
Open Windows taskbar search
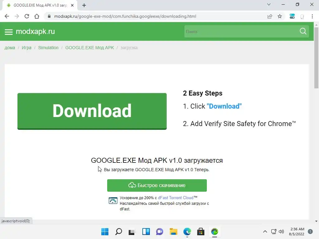119,232
